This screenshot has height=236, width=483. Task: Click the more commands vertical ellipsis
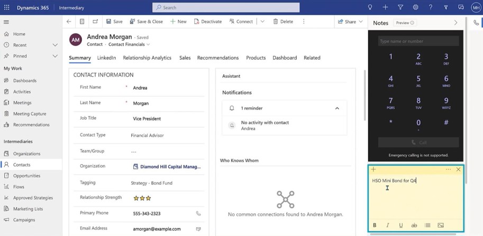pos(304,22)
